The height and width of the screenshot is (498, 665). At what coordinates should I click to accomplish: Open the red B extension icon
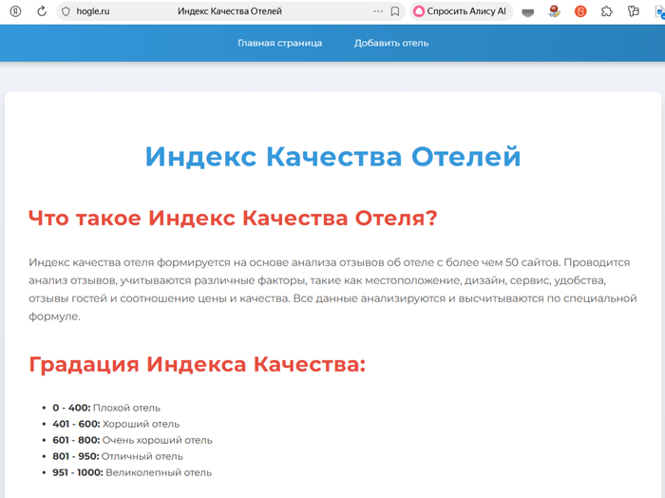pos(580,11)
